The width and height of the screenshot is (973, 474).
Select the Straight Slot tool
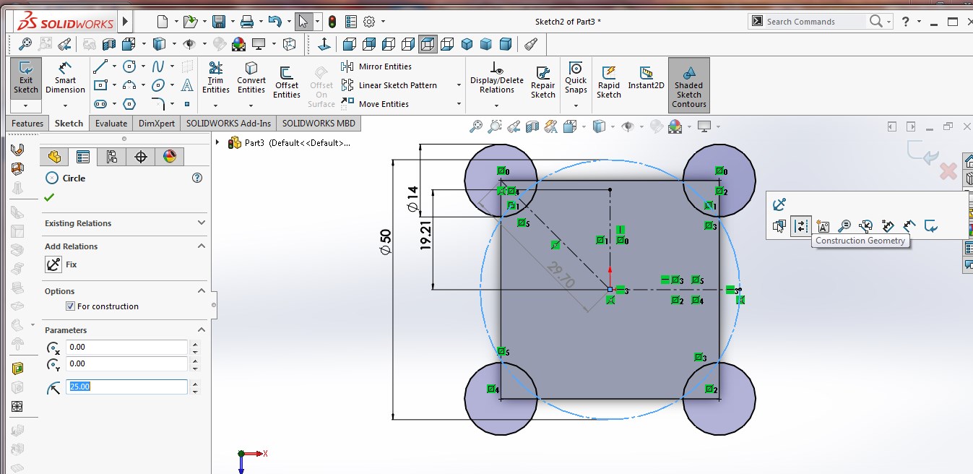pos(101,104)
